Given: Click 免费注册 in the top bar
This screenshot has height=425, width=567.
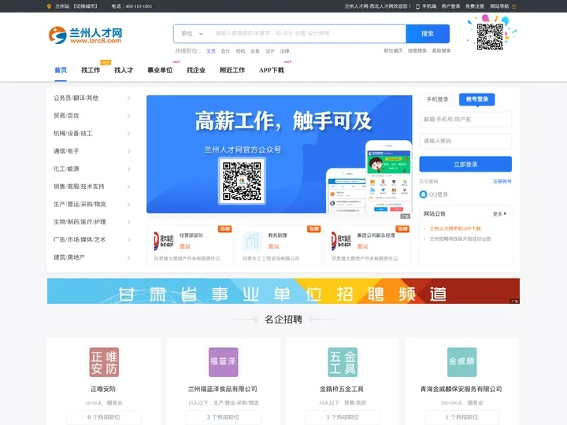Looking at the screenshot, I should (x=474, y=6).
